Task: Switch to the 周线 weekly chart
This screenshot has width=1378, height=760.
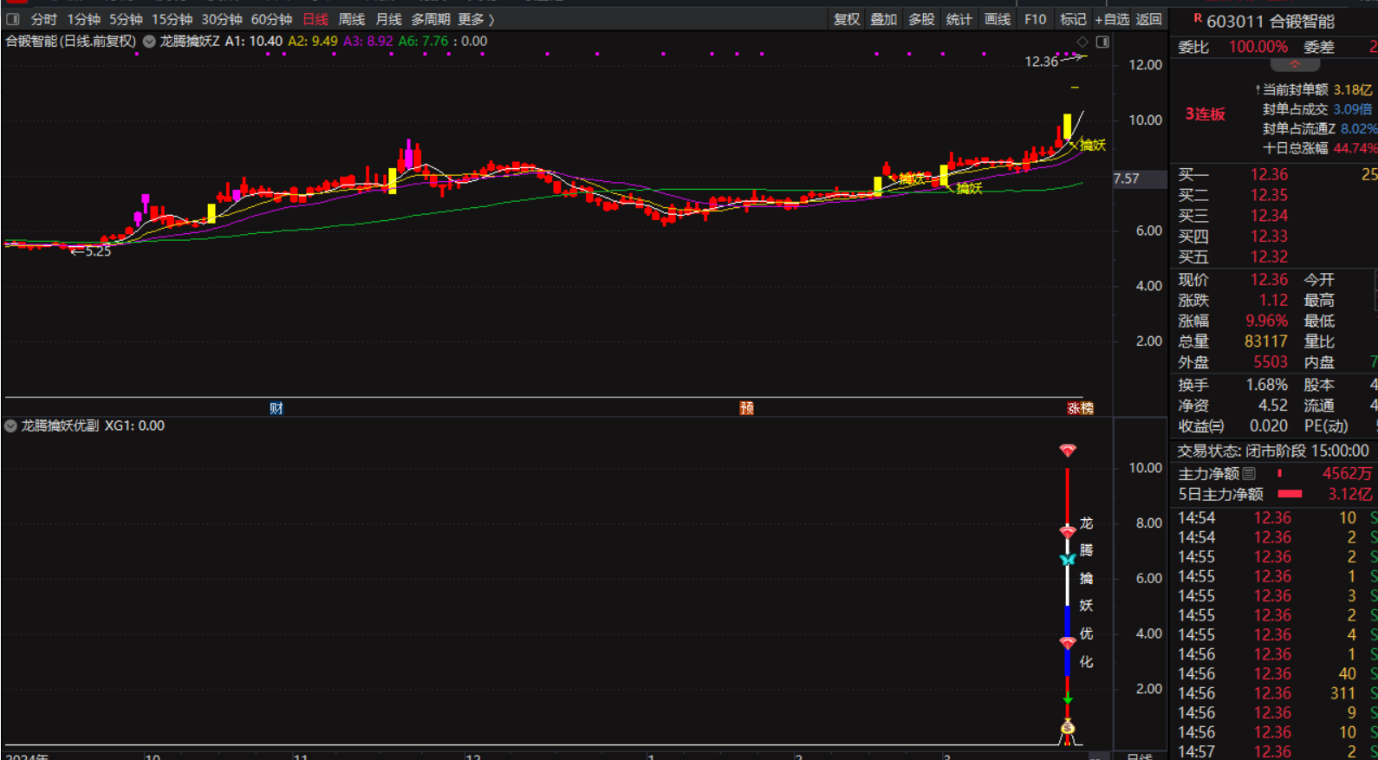Action: [351, 19]
